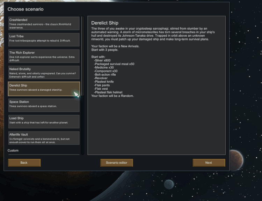262x201 pixels.
Task: Click the Plasteel flak helmet item line
Action: 108,92
